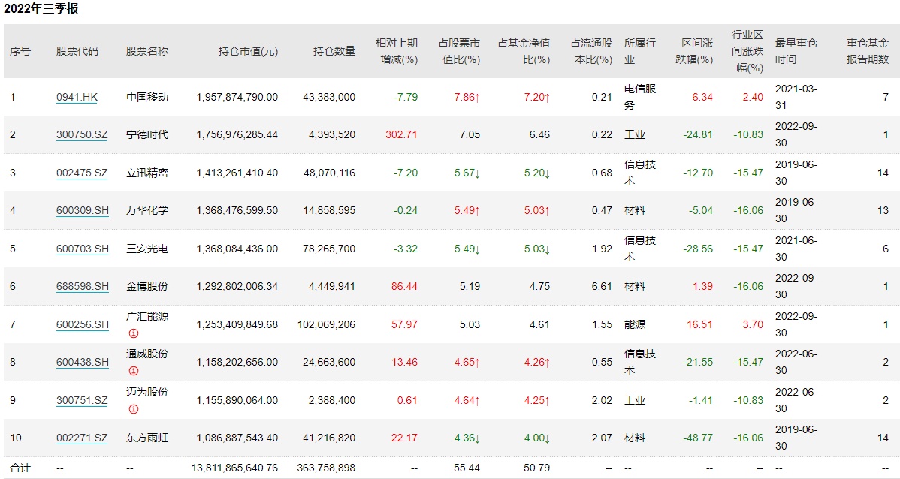Click the 2022年三季报 title
This screenshot has height=479, width=900.
tap(41, 8)
